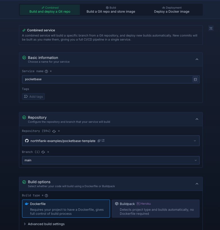
Task: Click the Service name help icon
Action: [x=47, y=71]
